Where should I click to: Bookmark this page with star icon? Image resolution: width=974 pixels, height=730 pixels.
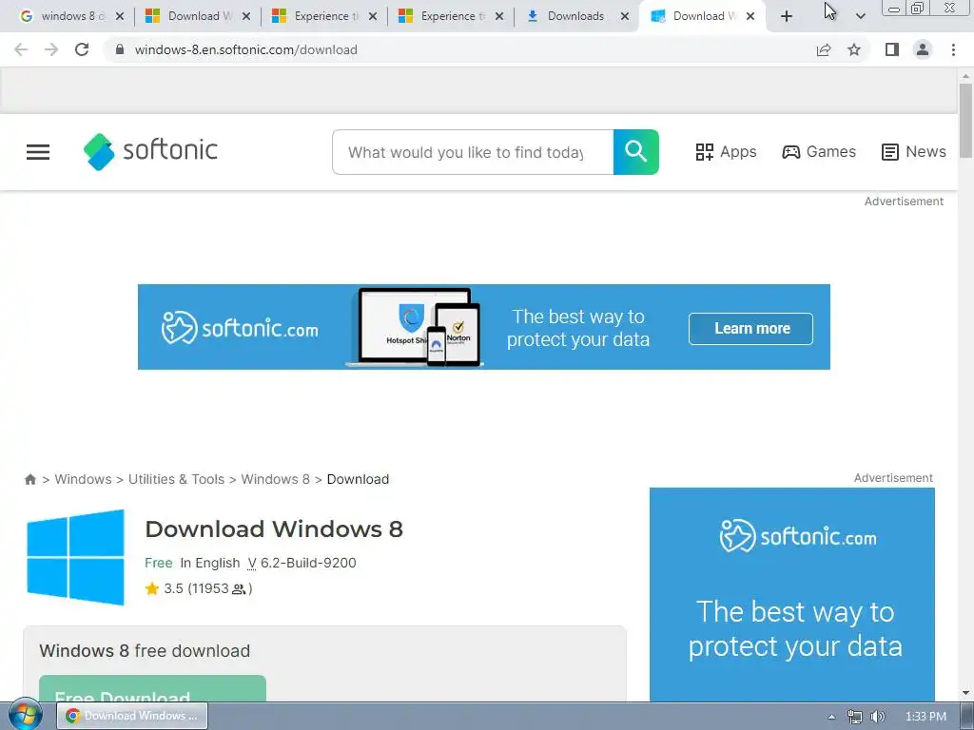(x=854, y=49)
